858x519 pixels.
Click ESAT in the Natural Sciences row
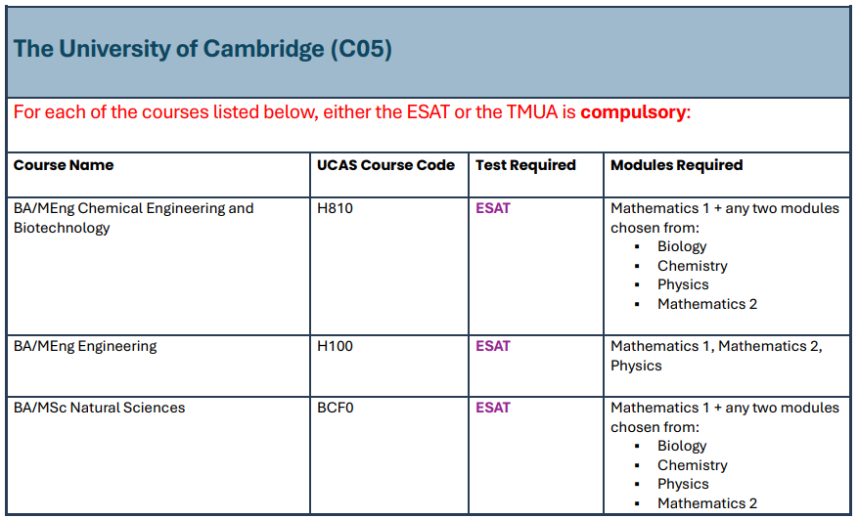pyautogui.click(x=493, y=408)
